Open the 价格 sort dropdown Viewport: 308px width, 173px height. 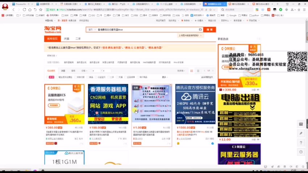pos(84,71)
